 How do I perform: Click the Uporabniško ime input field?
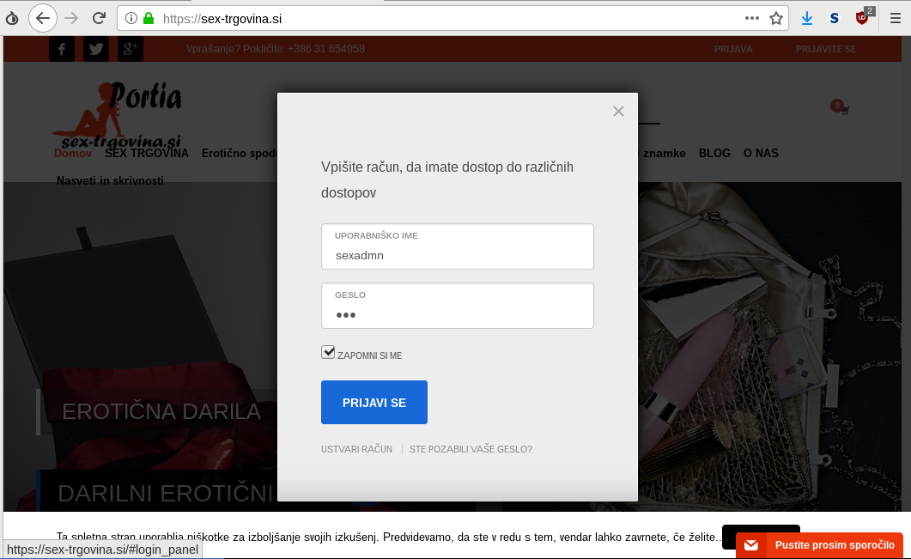pos(458,246)
